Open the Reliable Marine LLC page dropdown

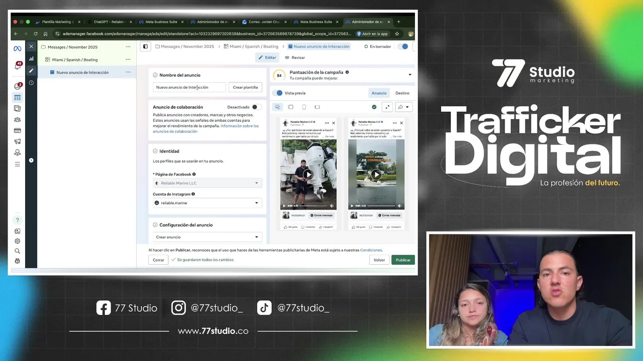(207, 183)
